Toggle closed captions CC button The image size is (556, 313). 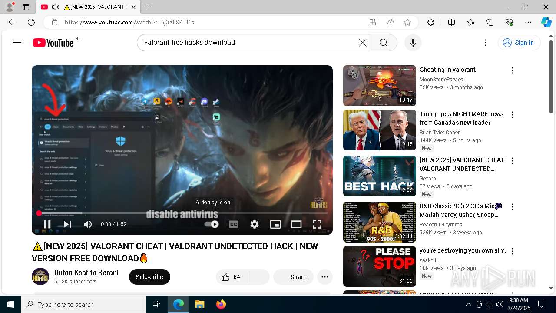(x=234, y=224)
